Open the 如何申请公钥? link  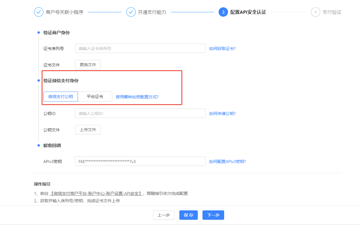[x=222, y=114]
